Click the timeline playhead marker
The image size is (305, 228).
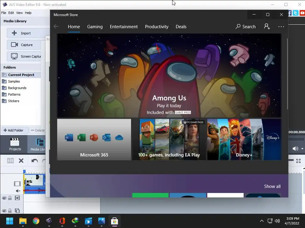click(x=24, y=172)
